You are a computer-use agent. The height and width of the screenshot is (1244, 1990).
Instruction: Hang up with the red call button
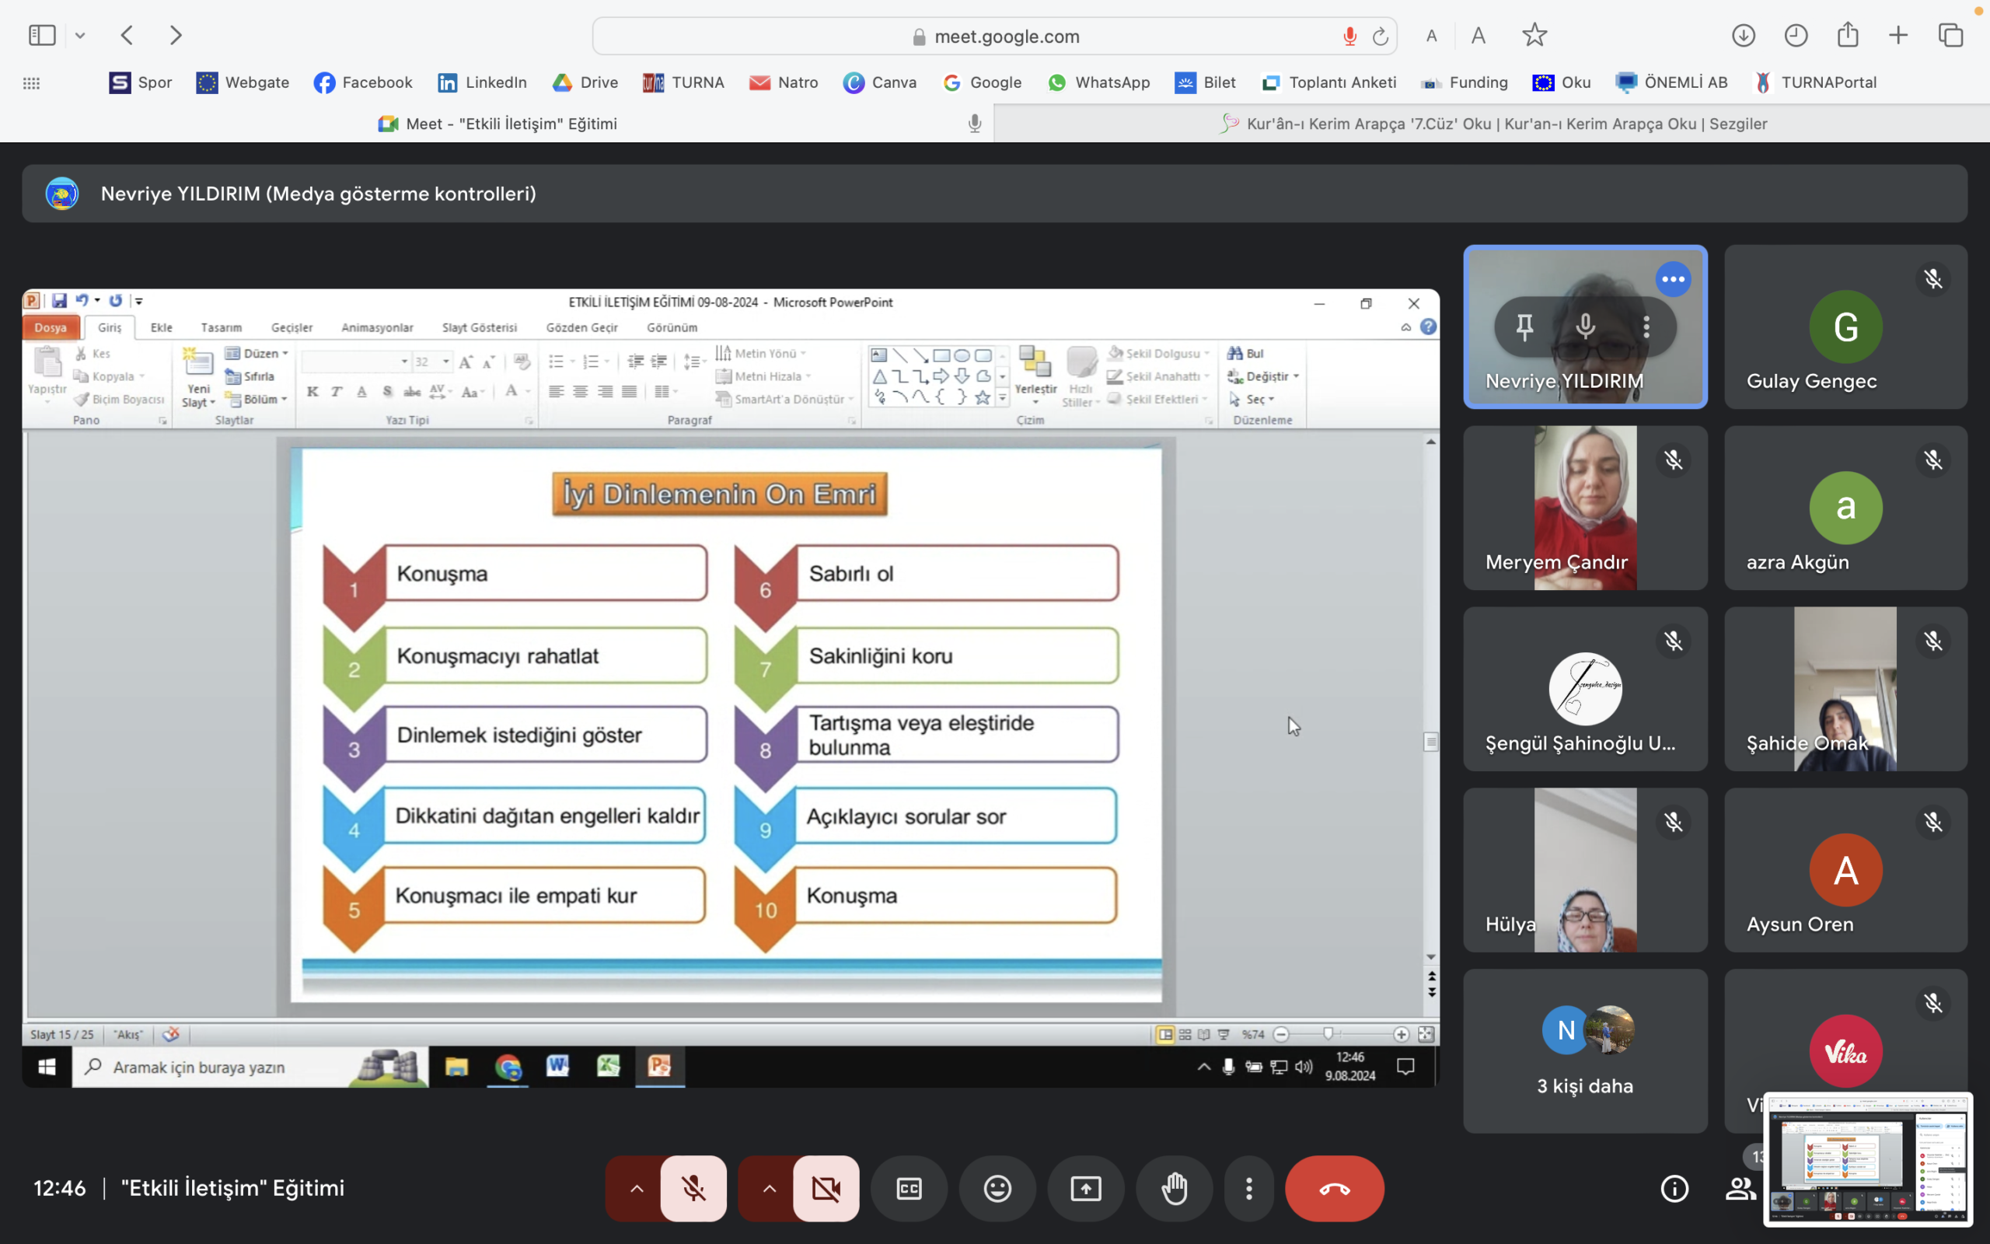1334,1188
